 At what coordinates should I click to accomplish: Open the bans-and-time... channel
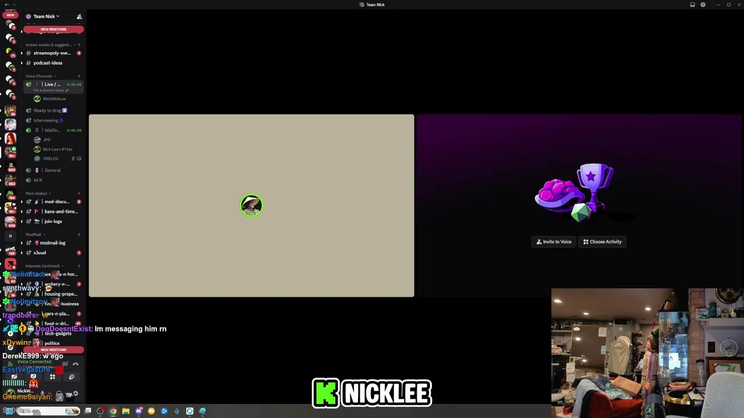53,211
